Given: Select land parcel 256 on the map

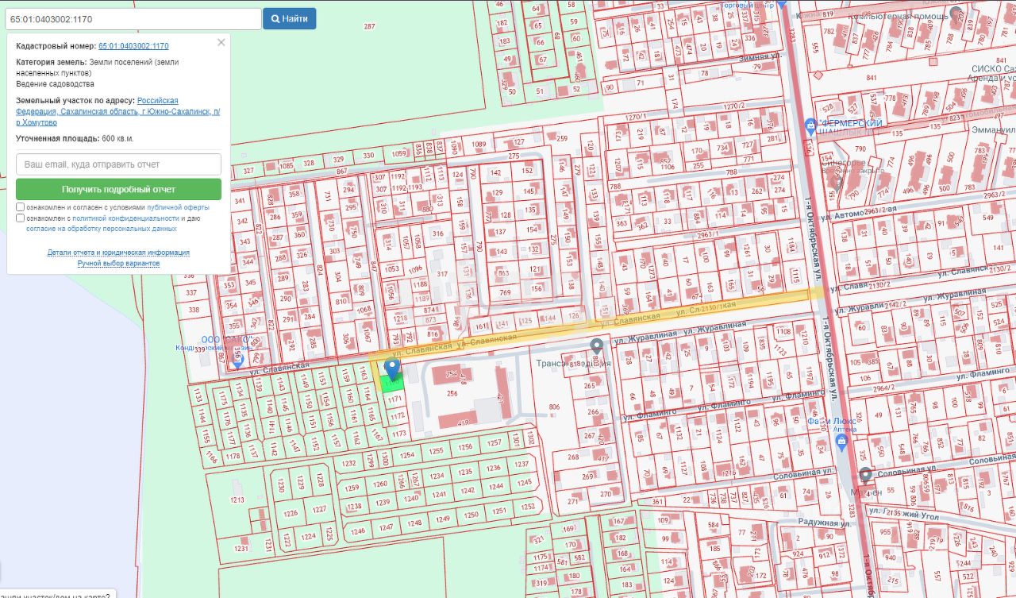Looking at the screenshot, I should click(452, 393).
